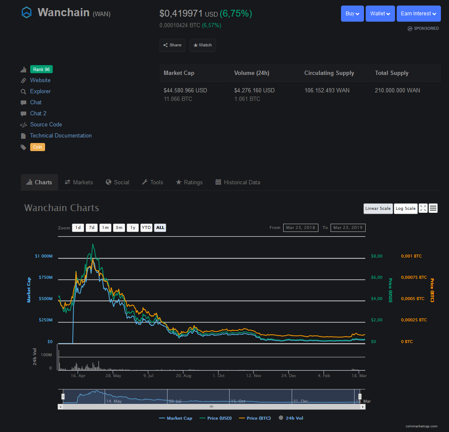The image size is (449, 432).
Task: Open the Source Code link
Action: [46, 125]
